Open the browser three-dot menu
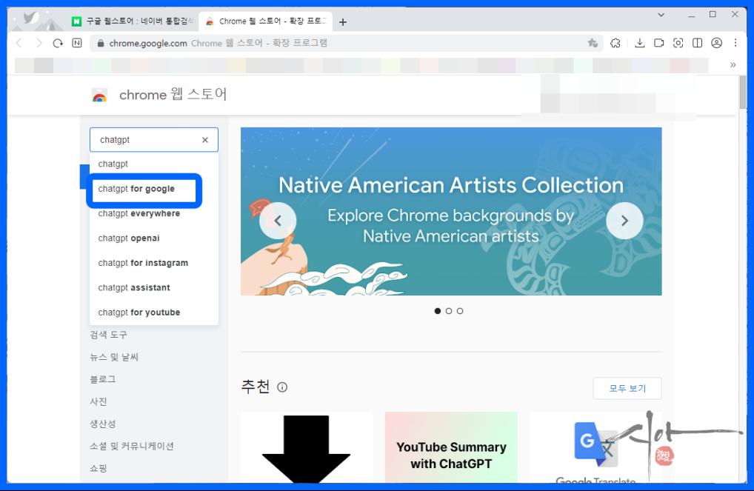 tap(735, 43)
